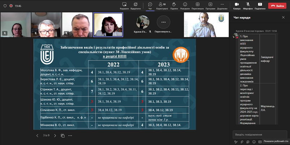Leave the meeting with Вийти button
Image resolution: width=290 pixels, height=145 pixels.
(x=277, y=6)
